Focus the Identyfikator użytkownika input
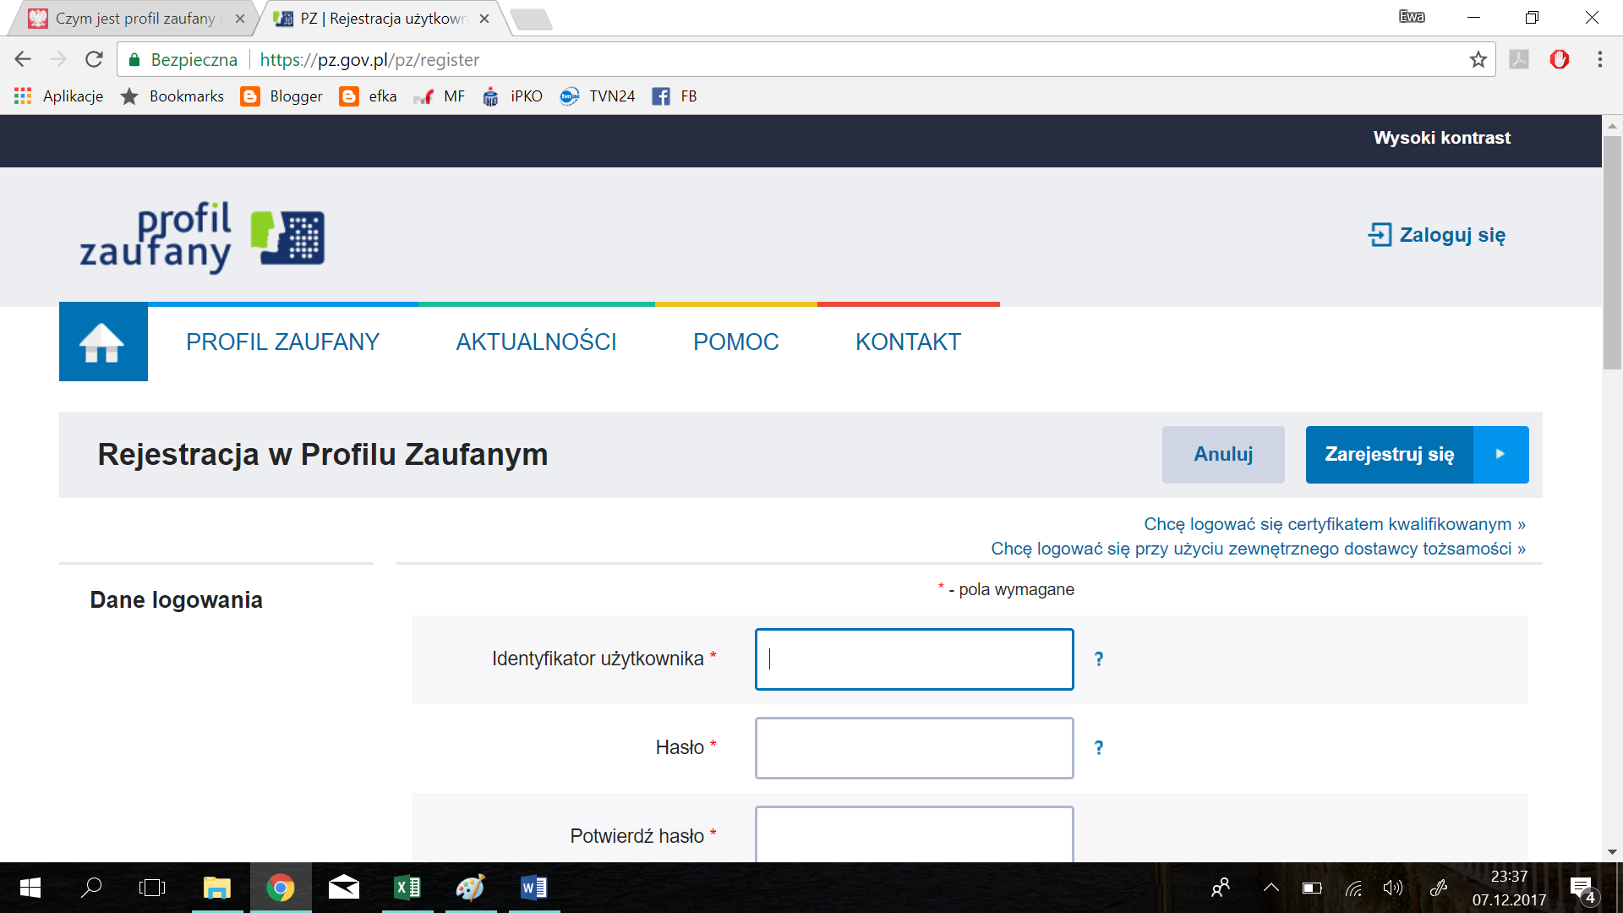 tap(914, 659)
